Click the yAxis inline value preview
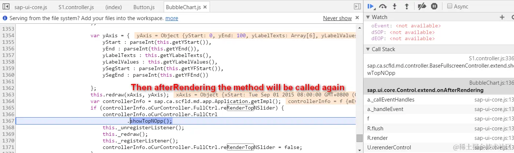Viewport: 514px width, 153px height. [x=245, y=35]
